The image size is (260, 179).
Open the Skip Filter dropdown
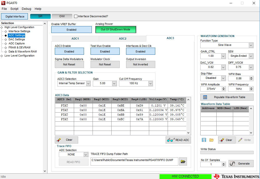(223, 78)
